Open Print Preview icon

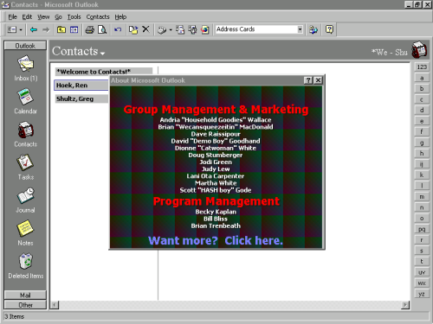point(102,29)
